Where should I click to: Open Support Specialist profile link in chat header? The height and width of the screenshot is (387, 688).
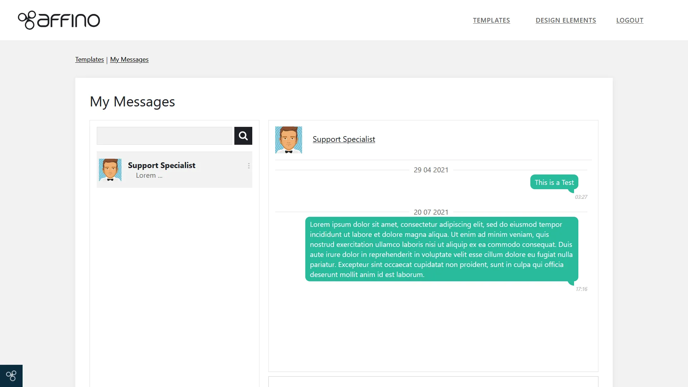coord(344,139)
